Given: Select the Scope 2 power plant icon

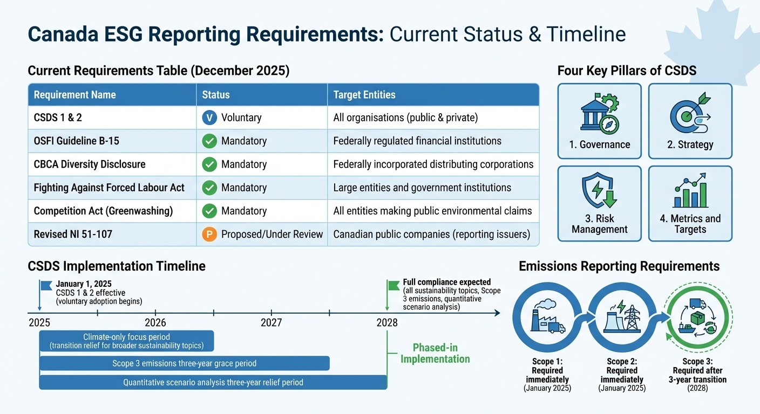Looking at the screenshot, I should click(x=622, y=318).
